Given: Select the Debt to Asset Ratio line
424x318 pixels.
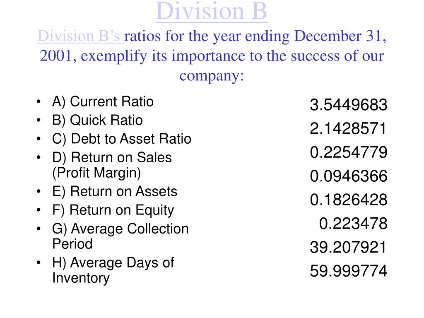Looking at the screenshot, I should point(122,139).
